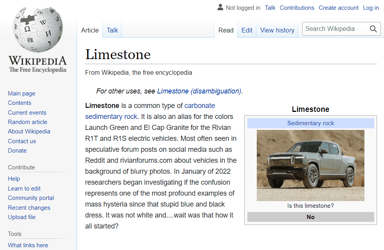The image size is (384, 250).
Task: Open About Wikipedia link
Action: 29,131
